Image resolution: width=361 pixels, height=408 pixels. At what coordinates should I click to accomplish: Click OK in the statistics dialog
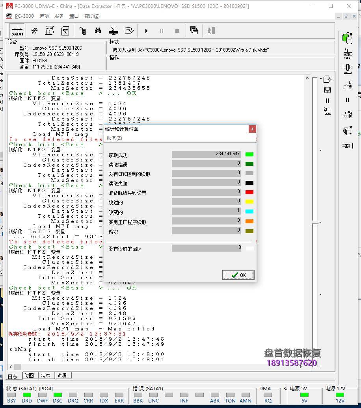(x=238, y=275)
